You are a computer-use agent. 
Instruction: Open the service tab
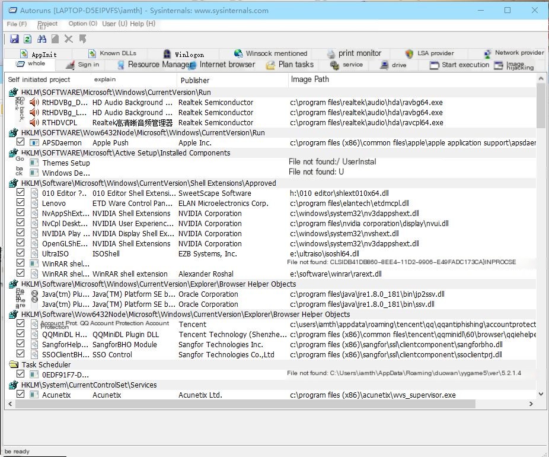point(347,65)
